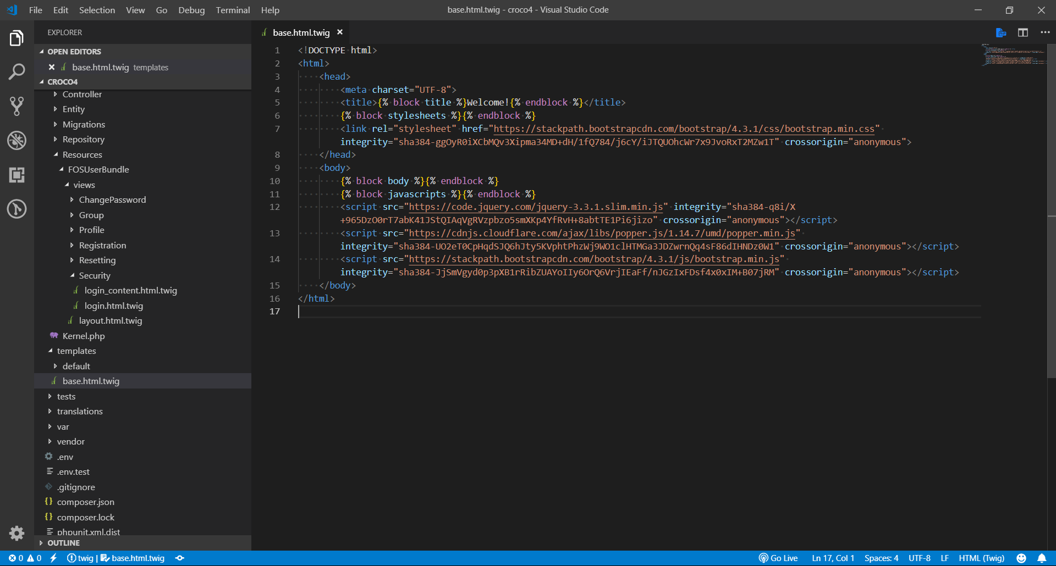The width and height of the screenshot is (1056, 566).
Task: Close base.html.twig in Open Editors list
Action: [51, 67]
